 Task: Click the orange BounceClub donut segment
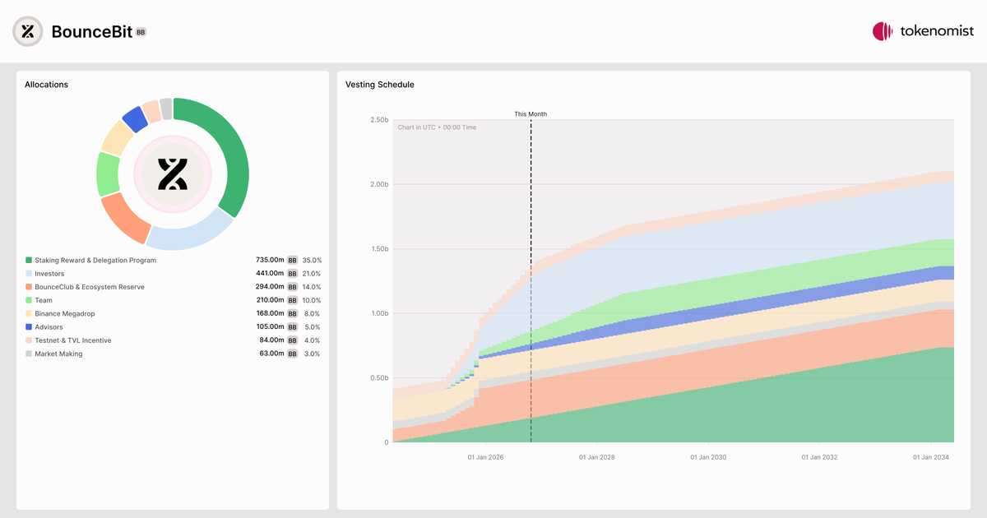(125, 218)
